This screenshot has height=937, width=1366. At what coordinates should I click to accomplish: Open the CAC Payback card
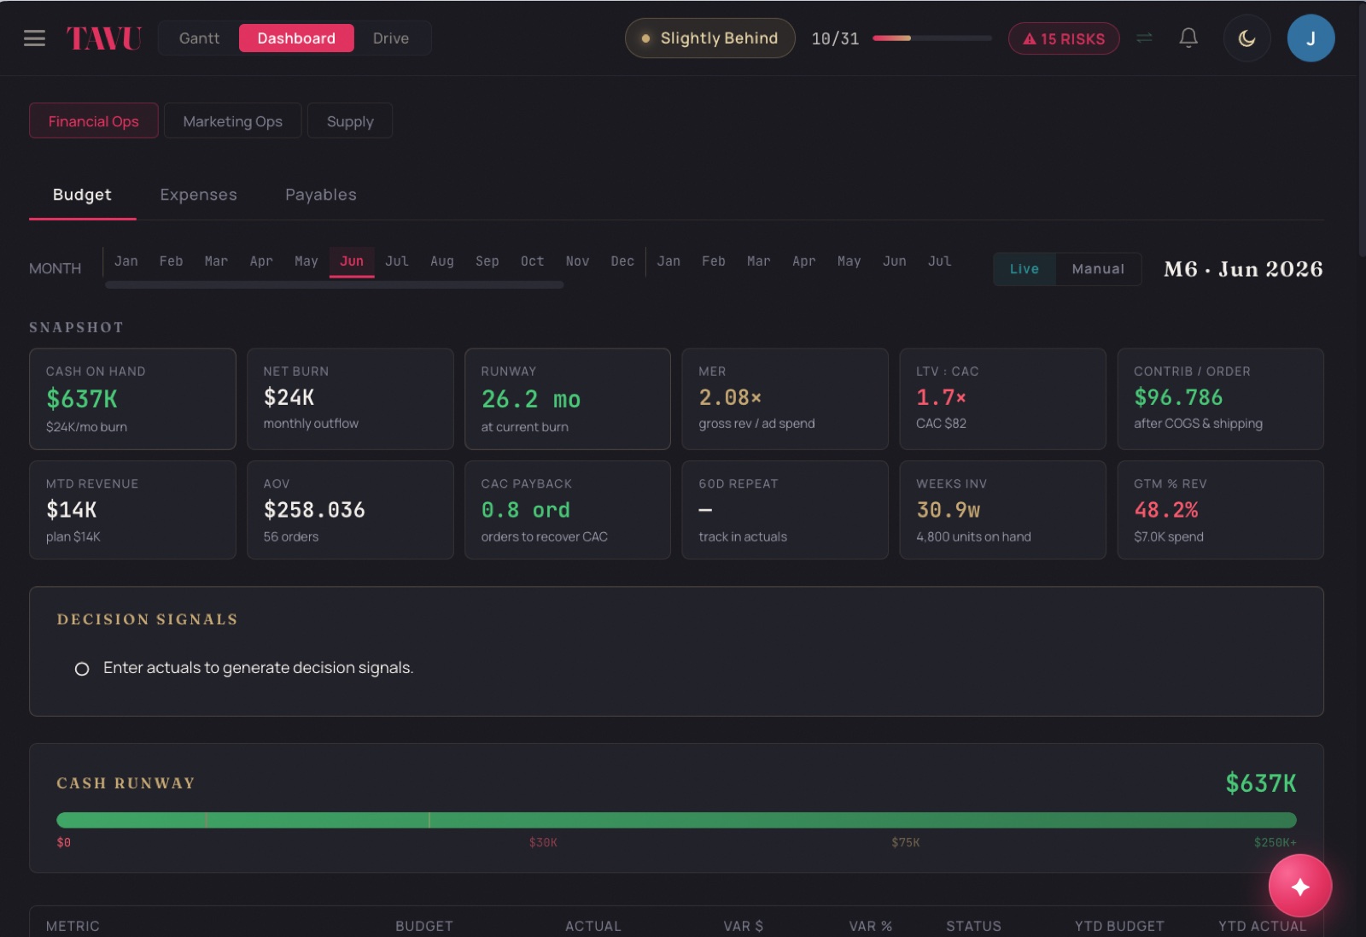[568, 510]
